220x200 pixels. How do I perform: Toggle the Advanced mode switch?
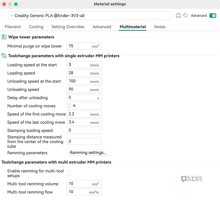click(213, 15)
